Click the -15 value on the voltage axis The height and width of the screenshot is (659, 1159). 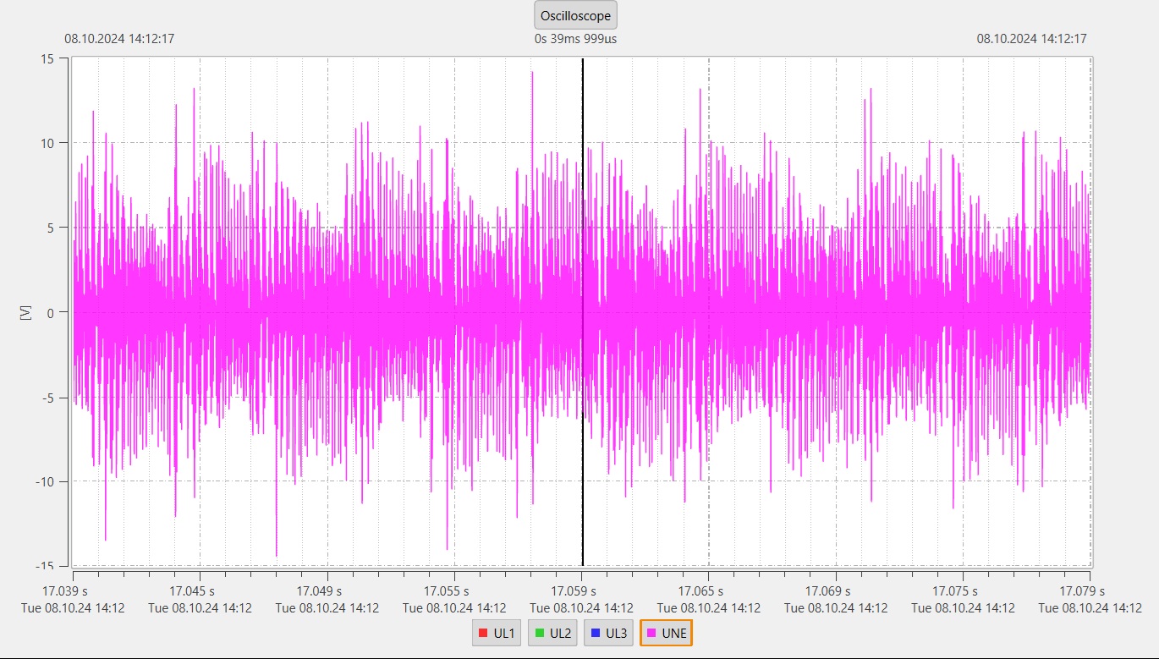click(45, 566)
